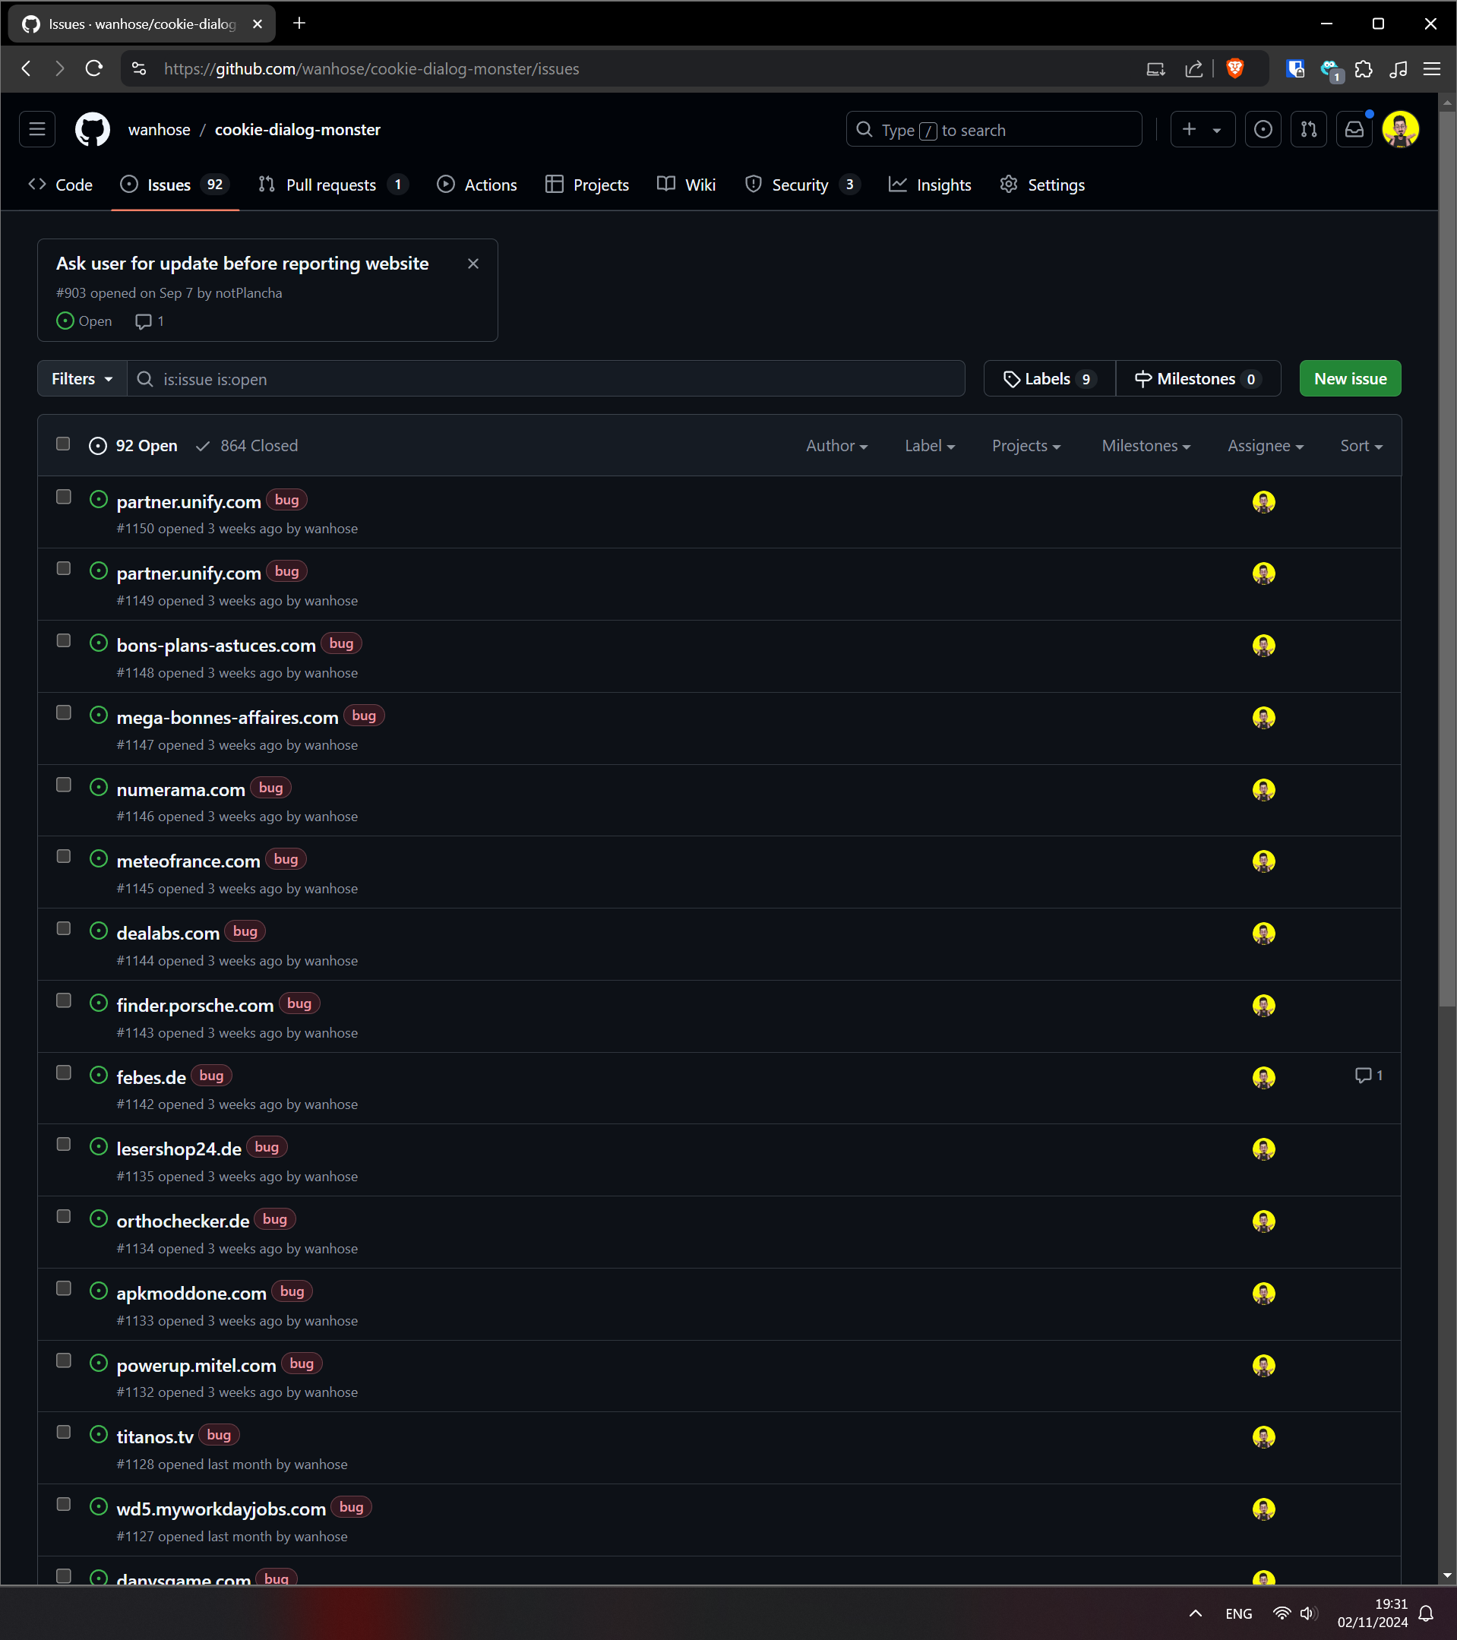The width and height of the screenshot is (1457, 1640).
Task: Open the Milestones 0 button
Action: tap(1198, 379)
